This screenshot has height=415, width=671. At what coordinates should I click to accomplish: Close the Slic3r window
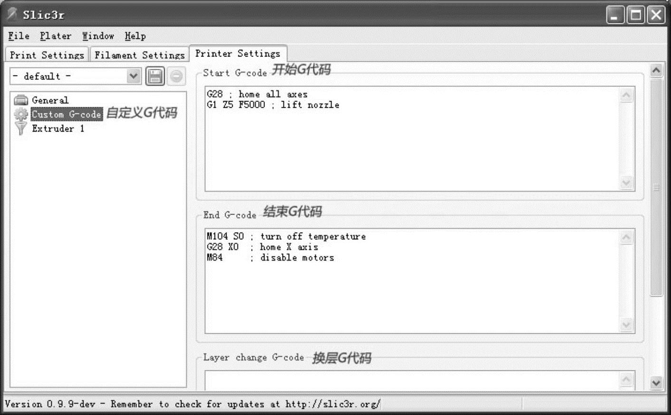coord(656,15)
